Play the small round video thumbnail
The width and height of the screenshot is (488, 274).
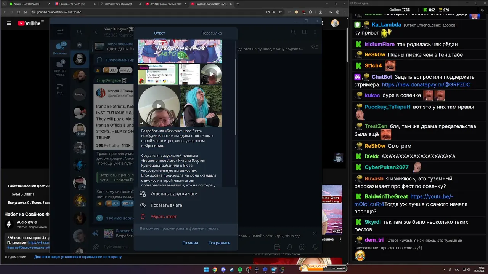[211, 74]
